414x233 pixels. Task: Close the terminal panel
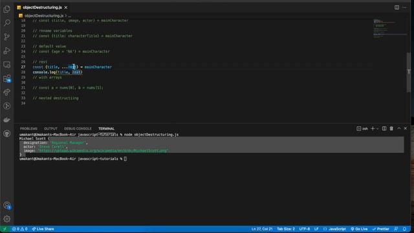click(x=406, y=128)
